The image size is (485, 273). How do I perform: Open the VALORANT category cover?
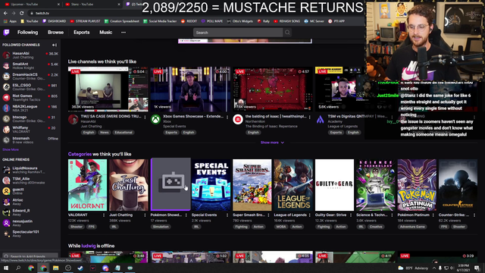(88, 185)
